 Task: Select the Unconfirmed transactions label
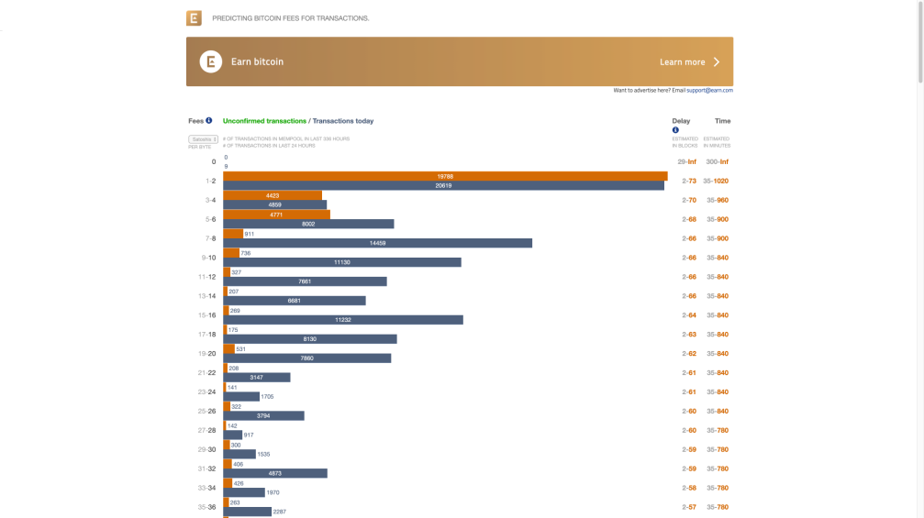coord(264,121)
